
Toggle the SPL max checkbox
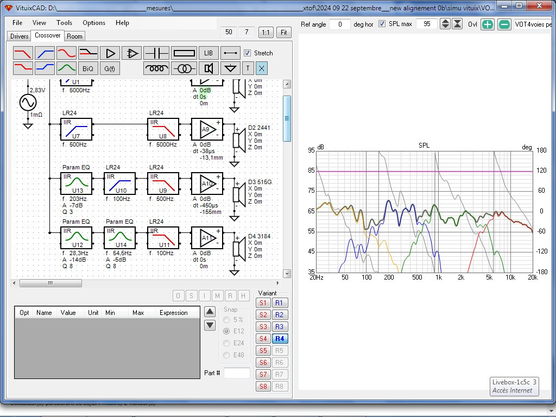click(382, 24)
